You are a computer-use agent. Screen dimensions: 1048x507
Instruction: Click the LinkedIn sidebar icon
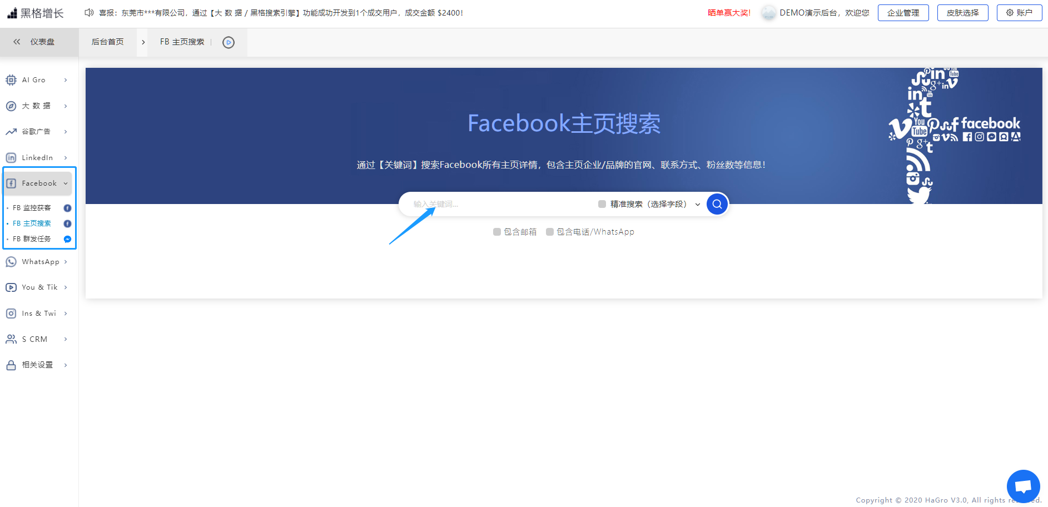11,158
